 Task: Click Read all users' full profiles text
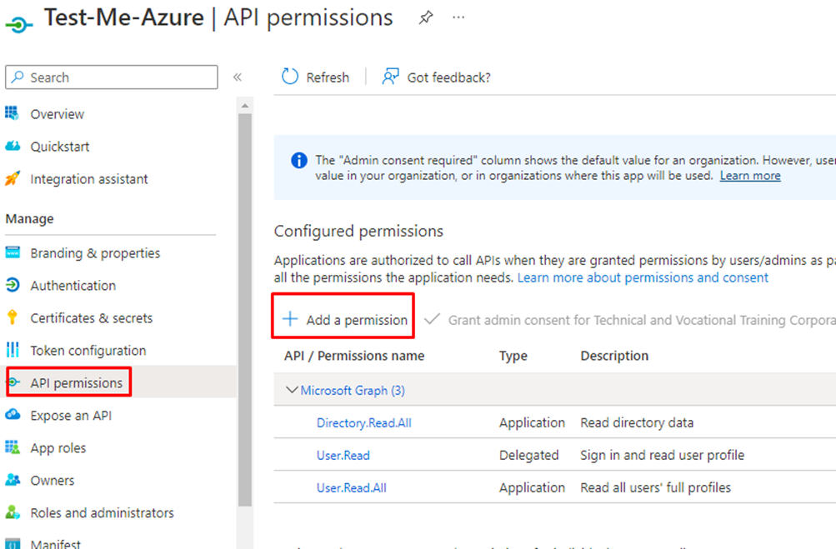[x=655, y=487]
